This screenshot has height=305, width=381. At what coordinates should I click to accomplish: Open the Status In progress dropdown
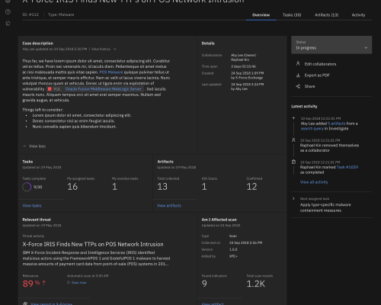(x=331, y=45)
